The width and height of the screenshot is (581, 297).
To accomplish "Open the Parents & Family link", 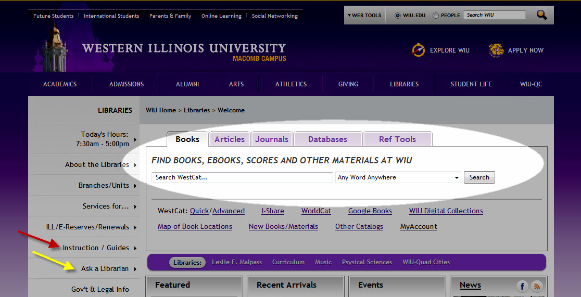I will click(x=170, y=16).
